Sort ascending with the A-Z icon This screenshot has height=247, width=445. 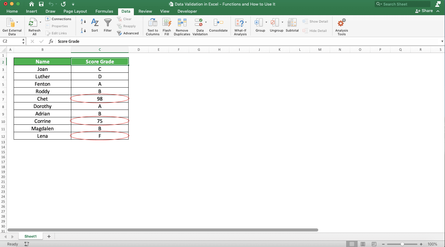coord(83,21)
